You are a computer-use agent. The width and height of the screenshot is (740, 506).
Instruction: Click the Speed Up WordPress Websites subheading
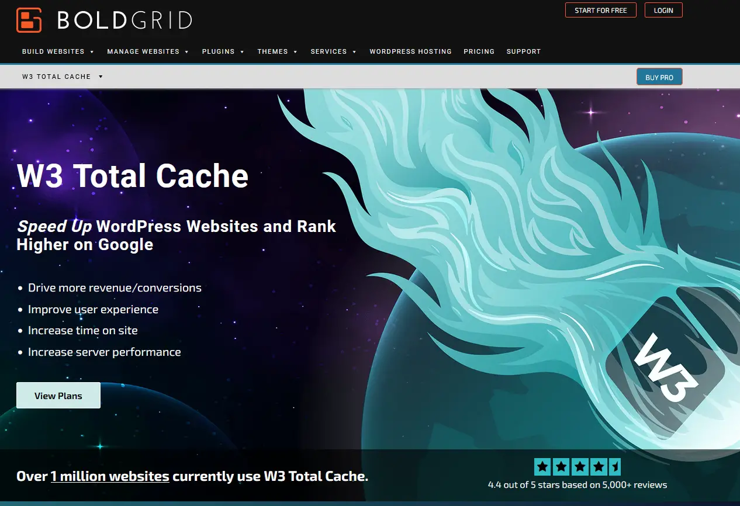pos(176,235)
